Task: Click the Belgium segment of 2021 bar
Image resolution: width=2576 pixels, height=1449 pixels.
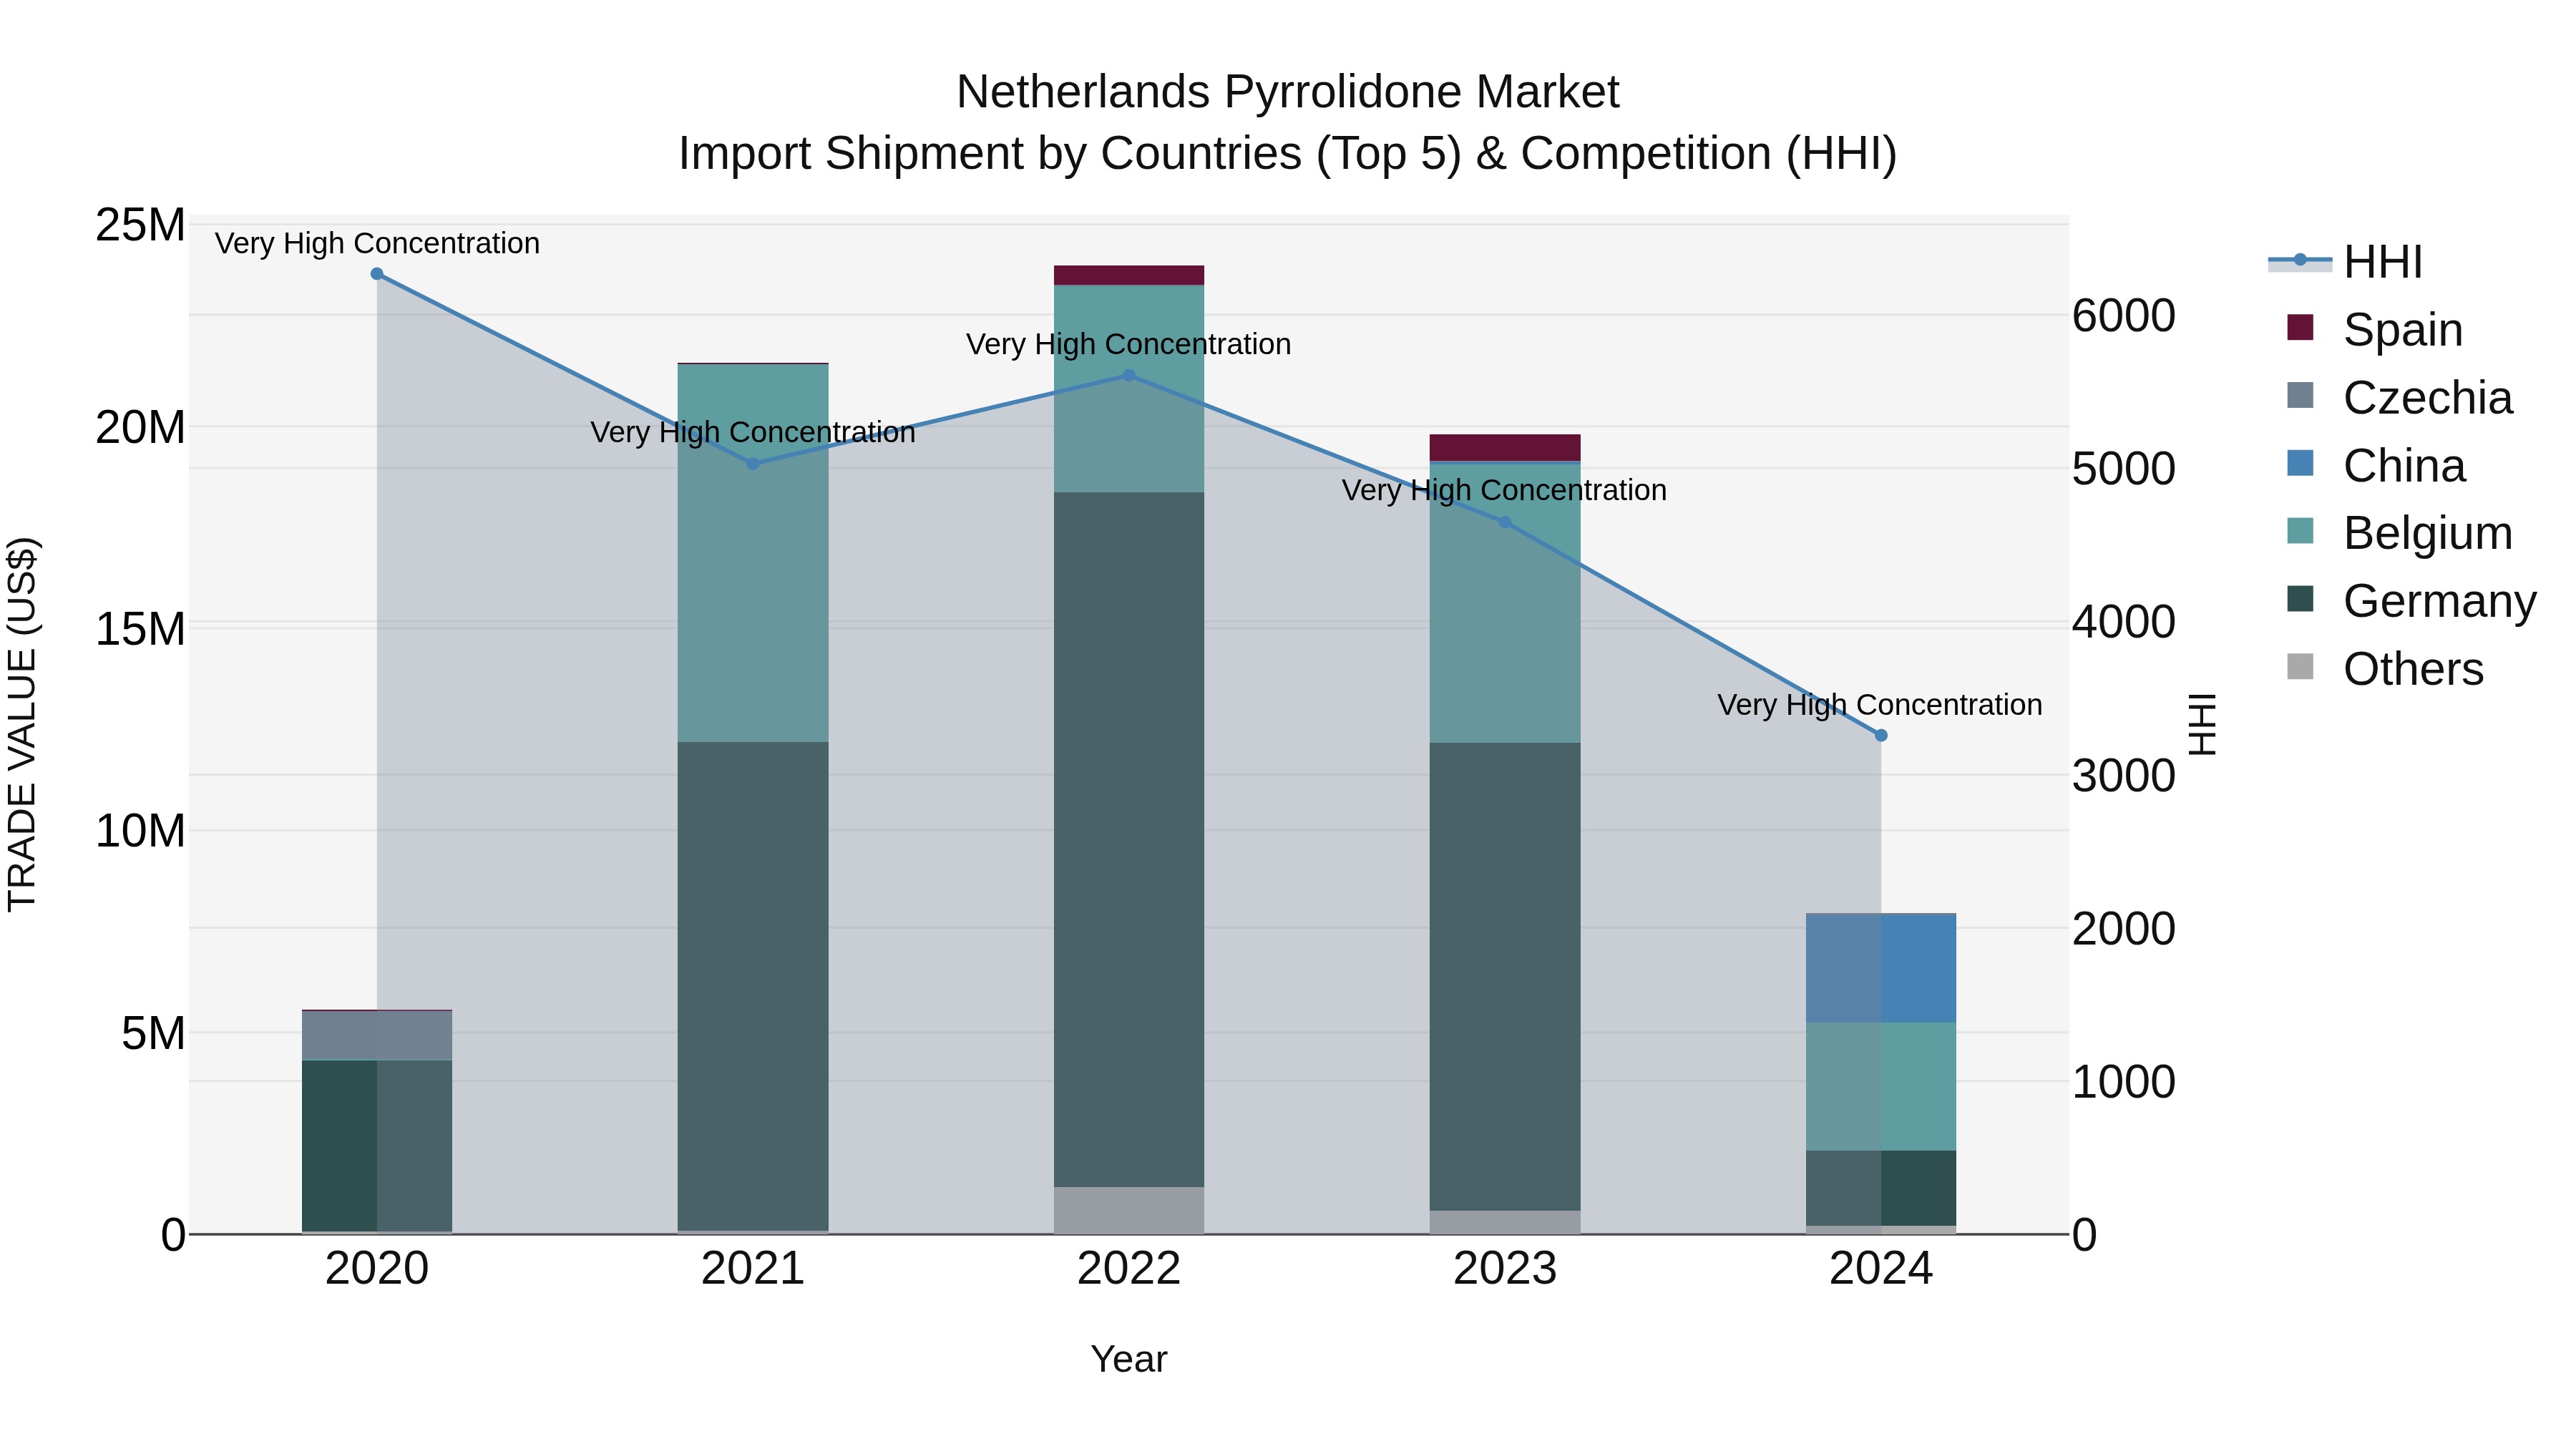Action: 753,553
